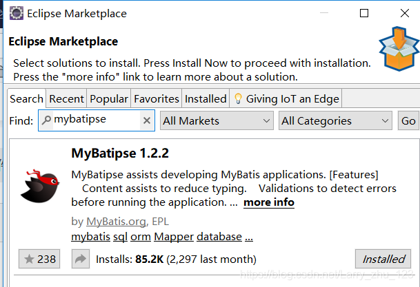Open the Search tab

pyautogui.click(x=26, y=98)
